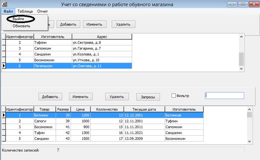Click the upper table scrollbar up arrow
This screenshot has height=160, width=260.
tap(241, 37)
